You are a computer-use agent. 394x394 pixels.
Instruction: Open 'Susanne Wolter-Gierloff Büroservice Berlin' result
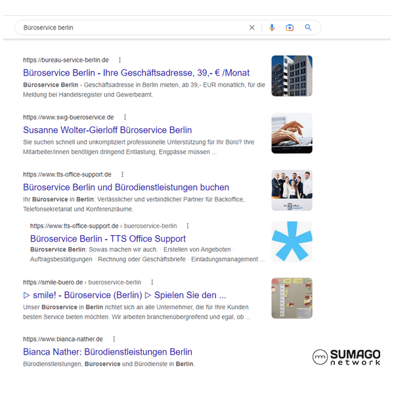[107, 130]
